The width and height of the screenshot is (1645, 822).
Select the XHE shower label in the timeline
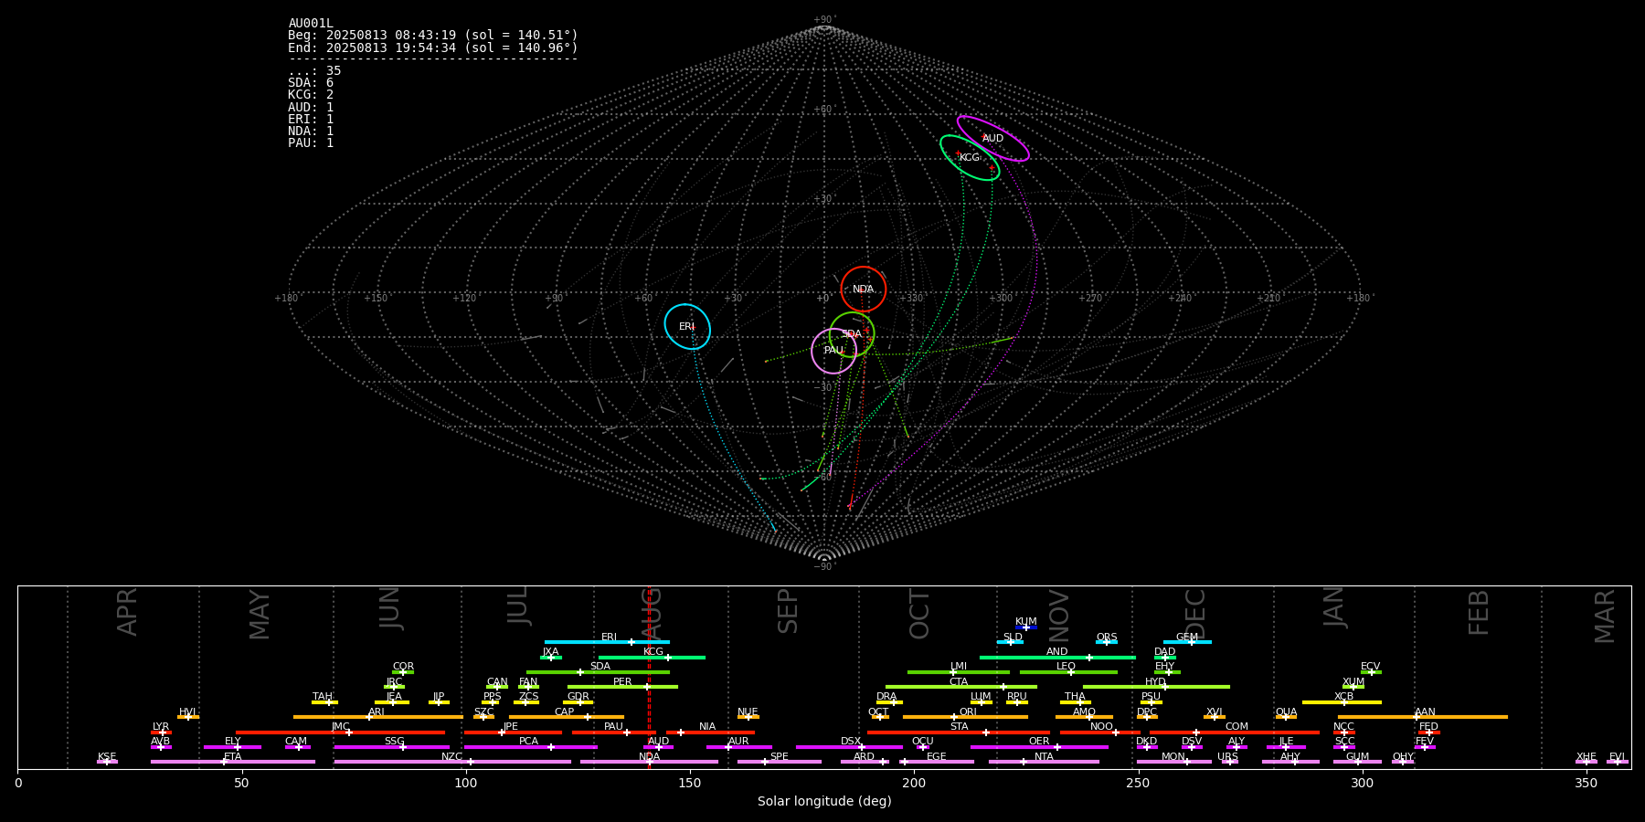(1586, 757)
